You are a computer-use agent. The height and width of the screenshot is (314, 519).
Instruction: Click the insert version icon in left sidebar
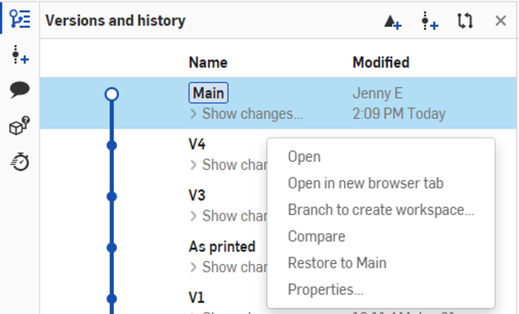click(20, 55)
